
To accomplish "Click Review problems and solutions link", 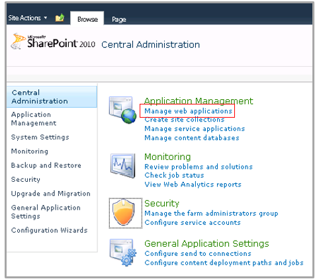I will [x=199, y=167].
